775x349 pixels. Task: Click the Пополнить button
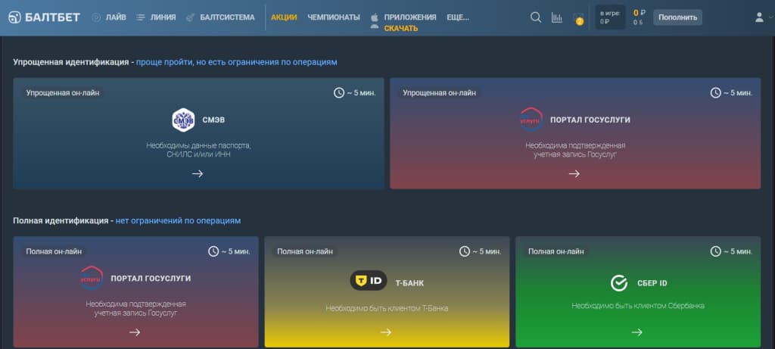677,17
